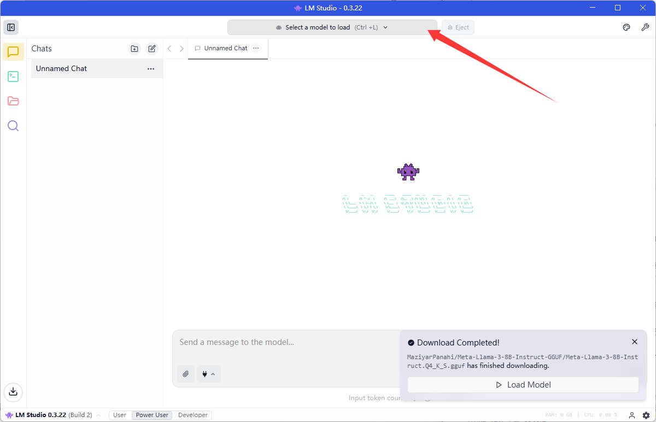
Task: Focus the message input field
Action: [286, 343]
